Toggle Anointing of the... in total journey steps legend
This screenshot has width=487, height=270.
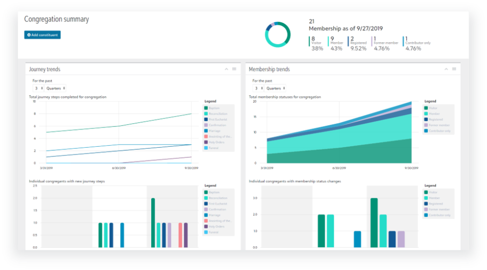tap(218, 137)
